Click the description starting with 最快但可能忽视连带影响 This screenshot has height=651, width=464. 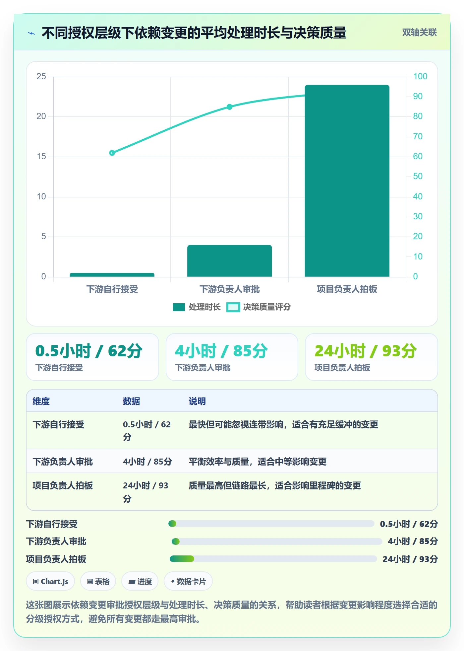tap(283, 424)
